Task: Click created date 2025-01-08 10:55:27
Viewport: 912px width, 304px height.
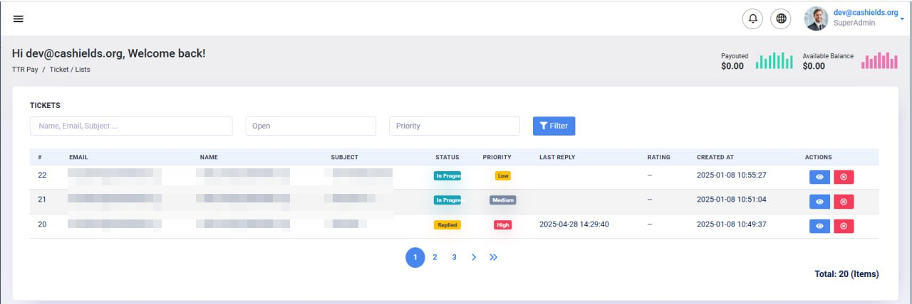Action: tap(732, 174)
